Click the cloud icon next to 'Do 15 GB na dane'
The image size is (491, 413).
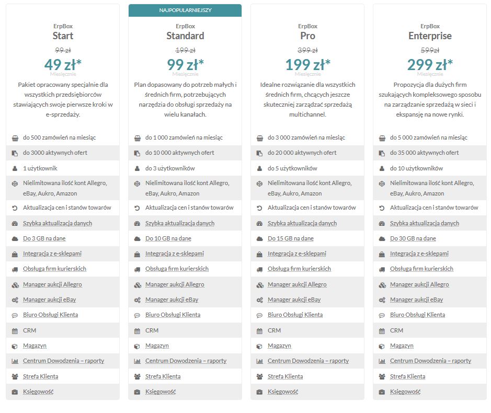(259, 239)
